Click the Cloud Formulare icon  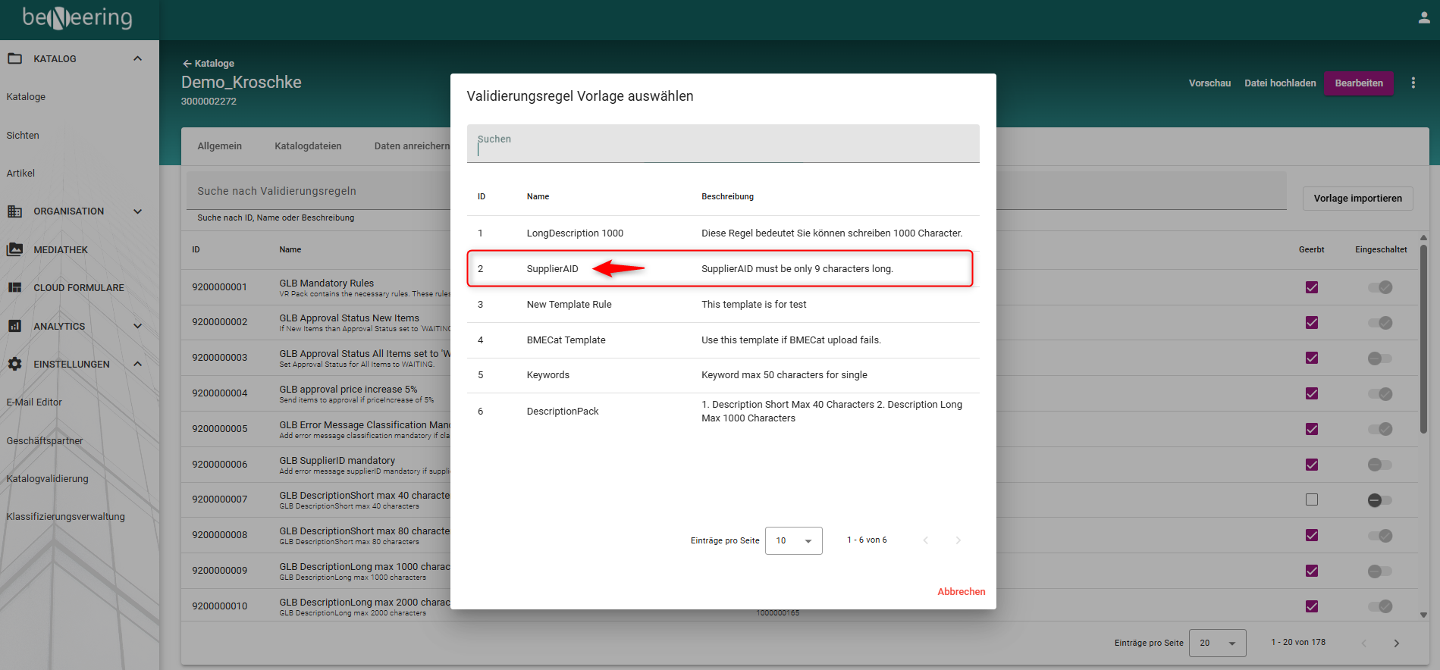[14, 287]
